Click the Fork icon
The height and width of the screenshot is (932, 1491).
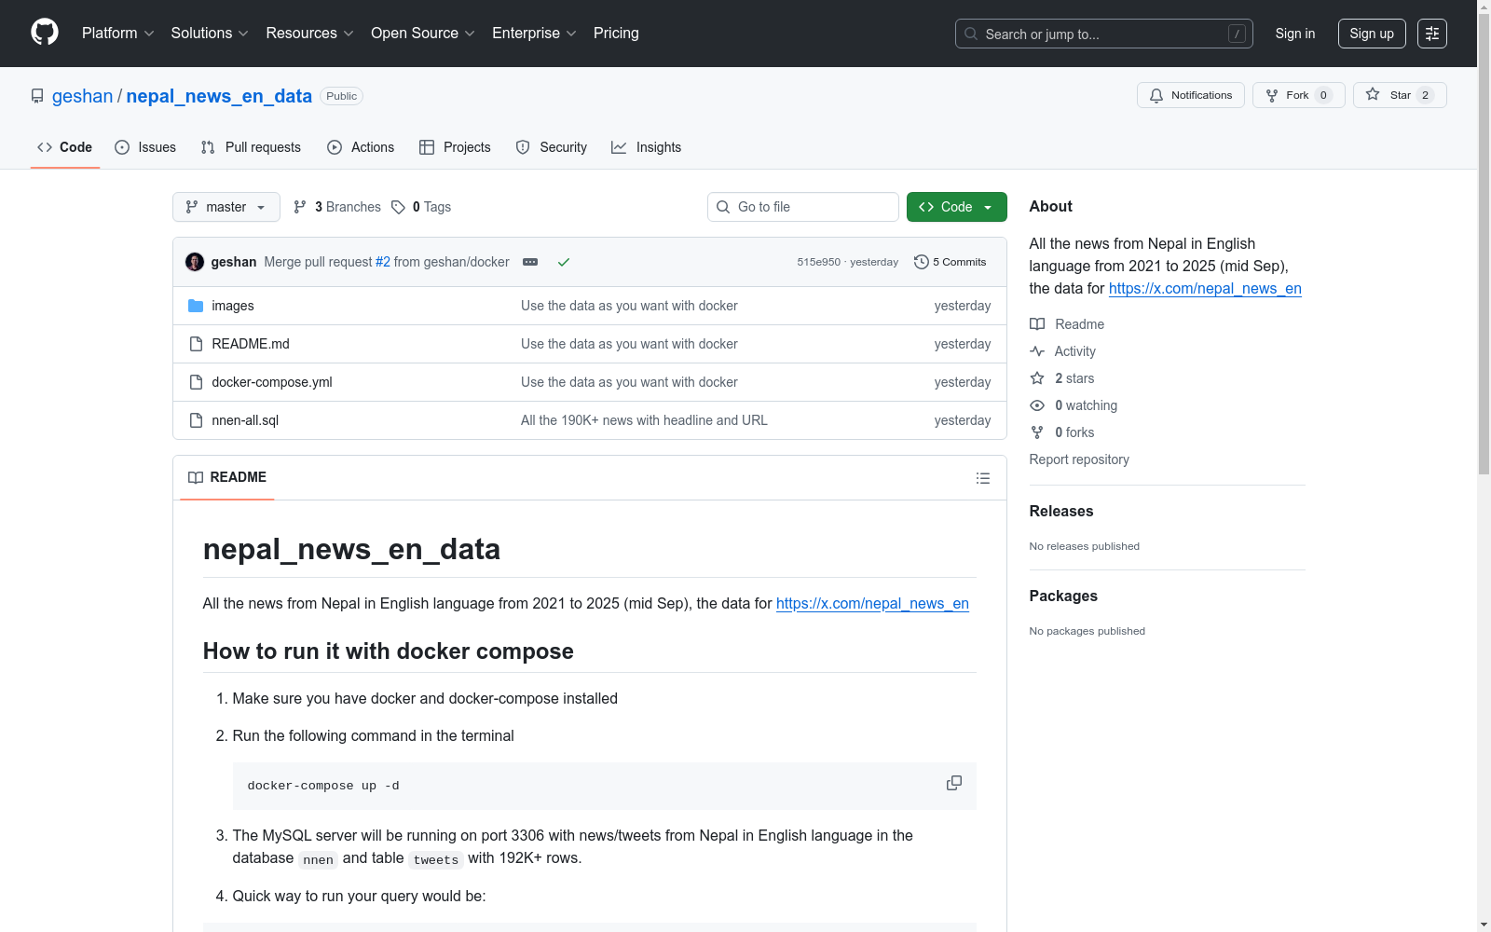pos(1272,95)
